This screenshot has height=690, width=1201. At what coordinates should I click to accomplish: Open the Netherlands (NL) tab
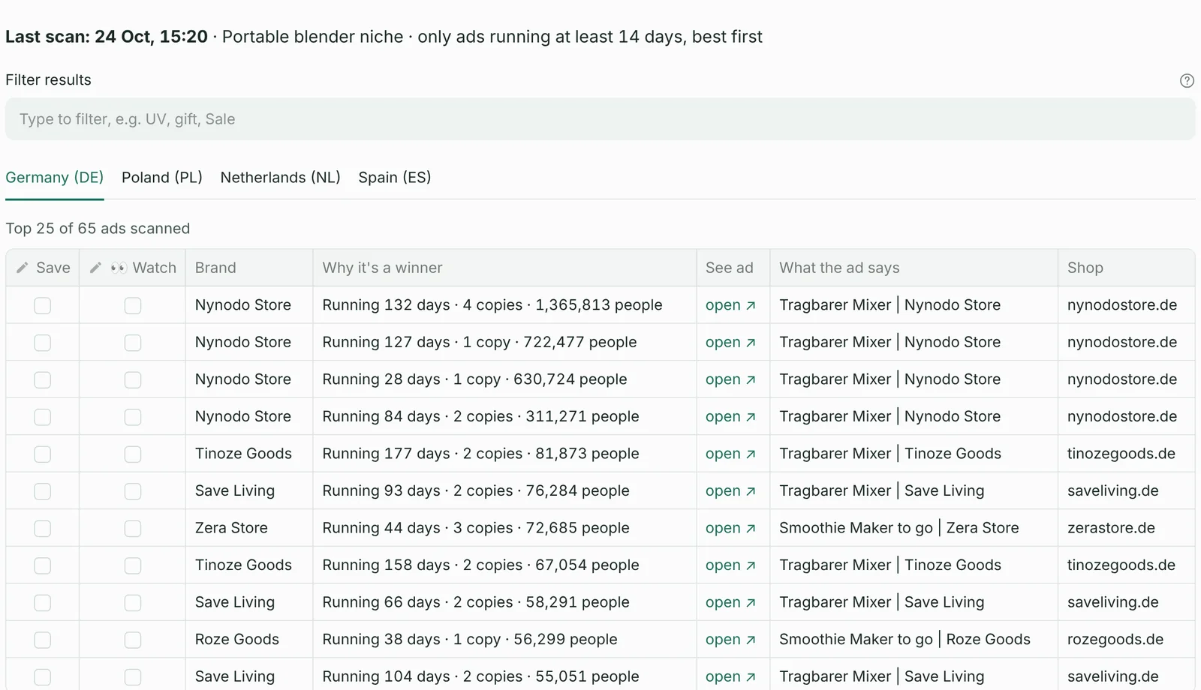point(281,178)
